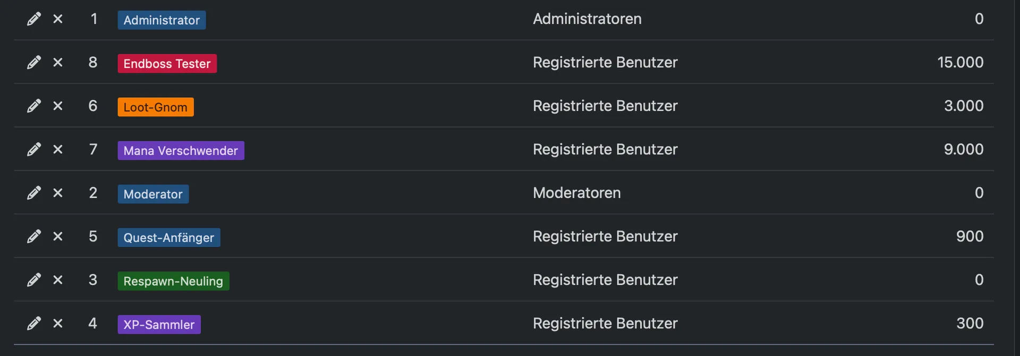Image resolution: width=1020 pixels, height=356 pixels.
Task: Select the Administratoren group cell
Action: 587,19
